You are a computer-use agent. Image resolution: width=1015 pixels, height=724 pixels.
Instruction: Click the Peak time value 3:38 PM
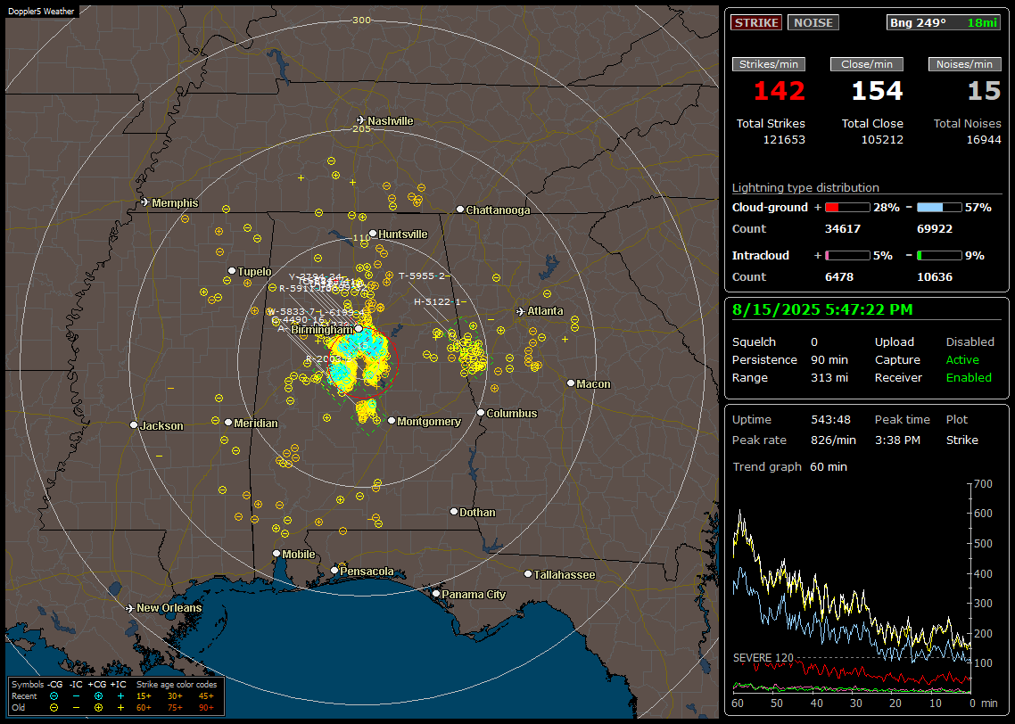898,440
